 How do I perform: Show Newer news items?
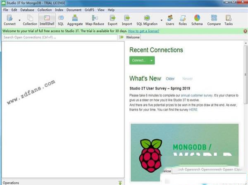pyautogui.click(x=187, y=79)
